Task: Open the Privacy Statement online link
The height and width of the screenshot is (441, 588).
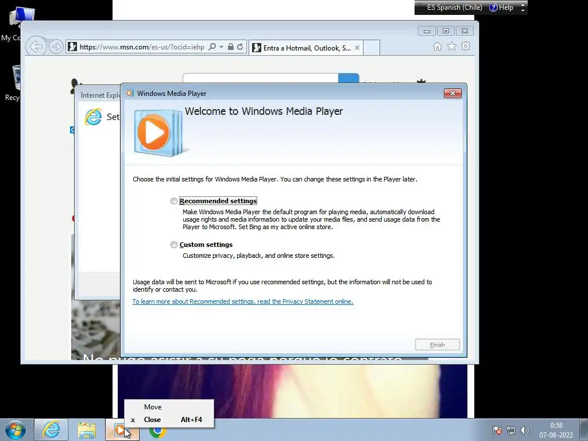Action: [243, 301]
